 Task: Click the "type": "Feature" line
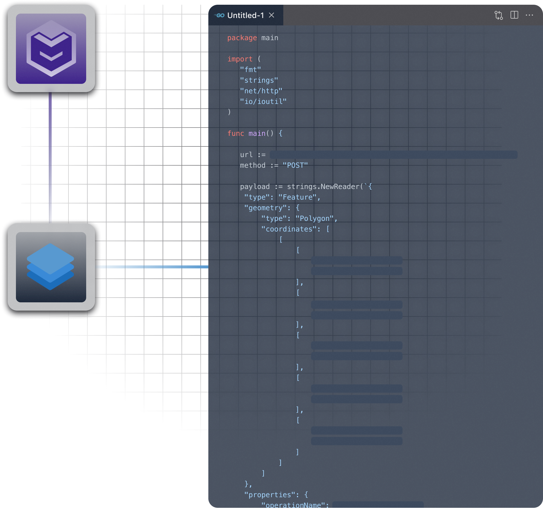click(282, 197)
